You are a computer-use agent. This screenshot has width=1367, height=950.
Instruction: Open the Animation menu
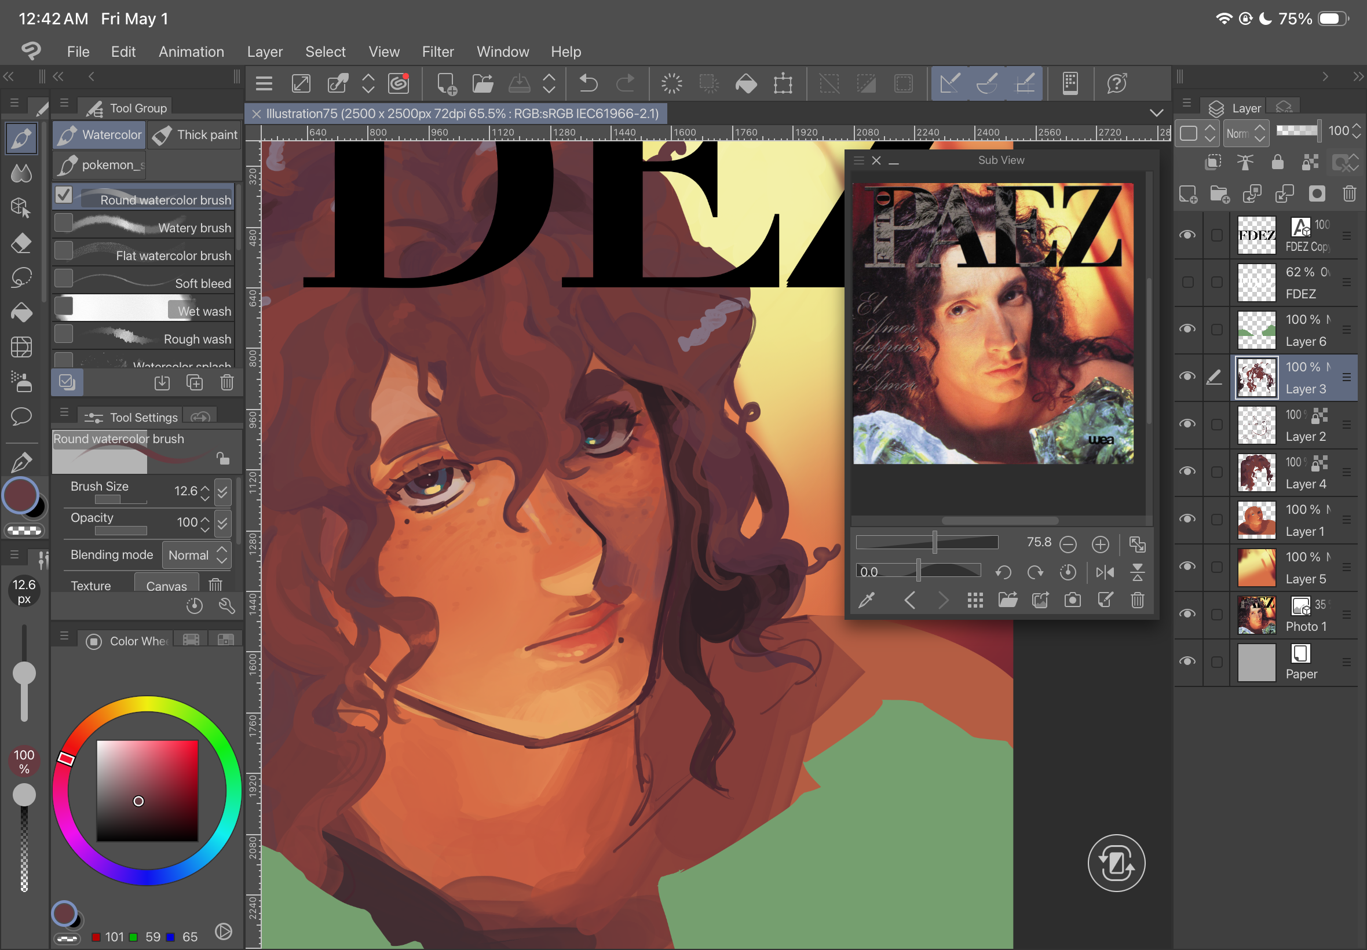(191, 52)
